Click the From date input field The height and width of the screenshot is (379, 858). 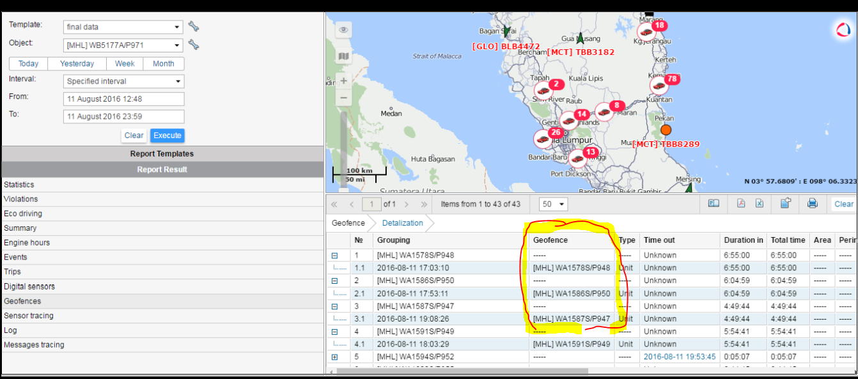tap(124, 99)
